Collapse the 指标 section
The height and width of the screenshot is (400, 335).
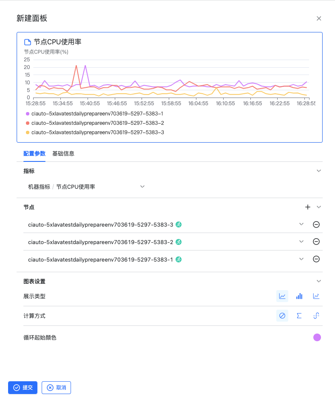pyautogui.click(x=319, y=171)
